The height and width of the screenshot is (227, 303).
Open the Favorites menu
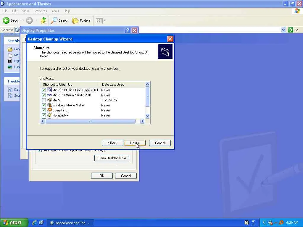(x=40, y=11)
